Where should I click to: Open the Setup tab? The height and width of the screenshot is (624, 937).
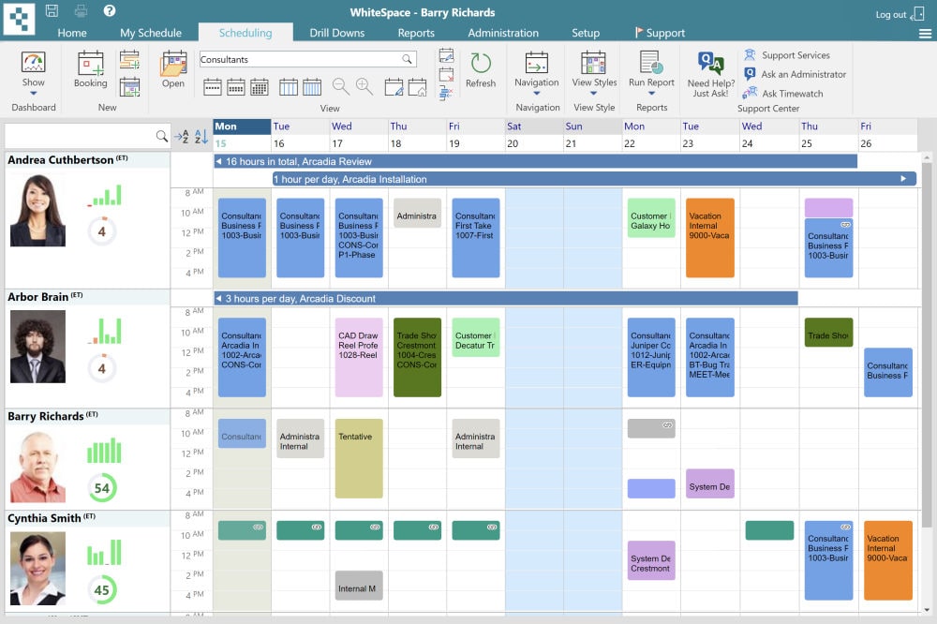tap(586, 33)
